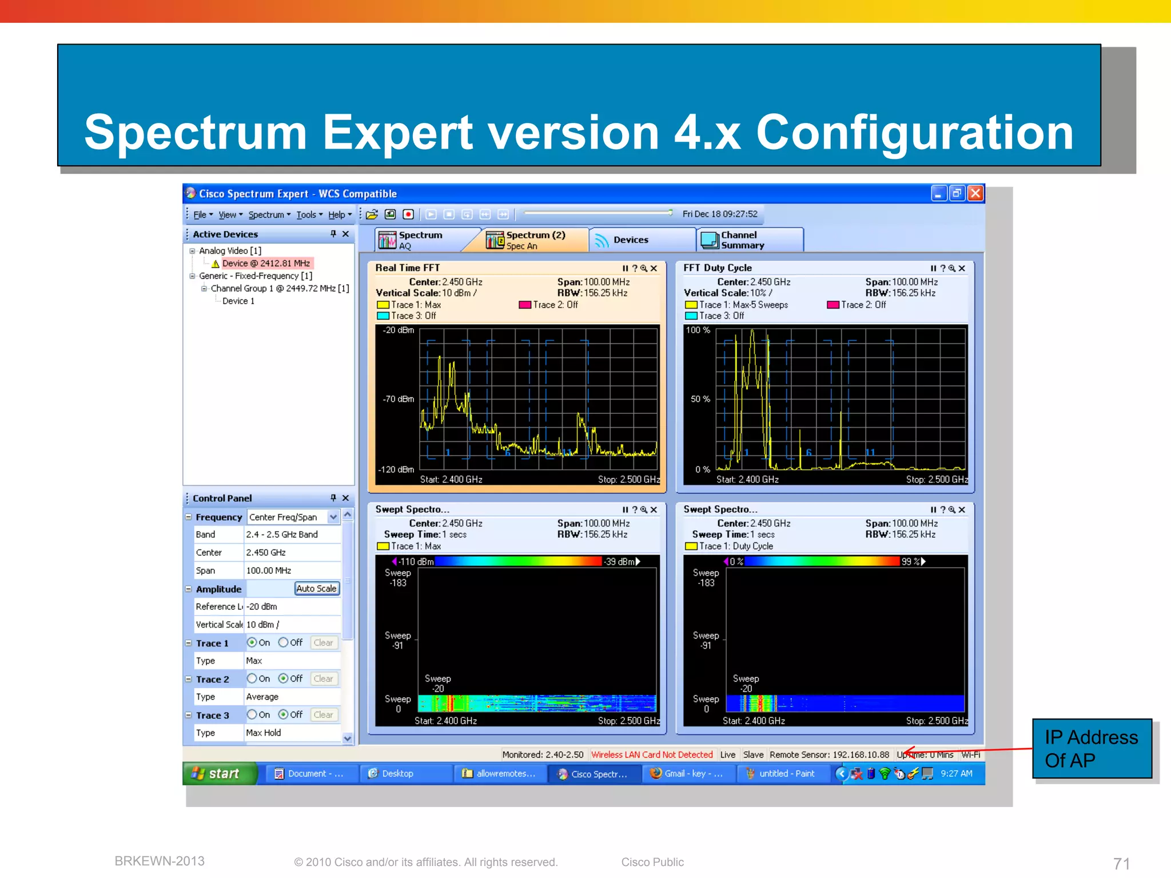Click the play toolbar button
Screen dimensions: 1171x878
(431, 214)
